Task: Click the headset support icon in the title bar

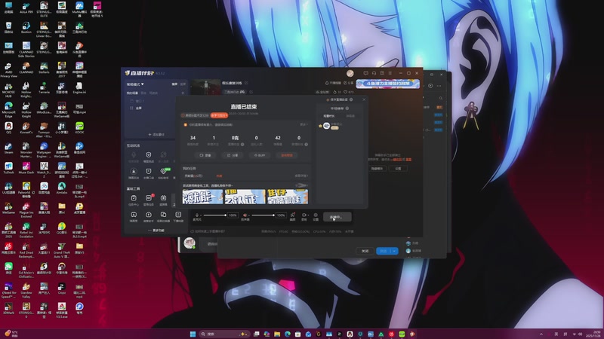Action: tap(374, 73)
